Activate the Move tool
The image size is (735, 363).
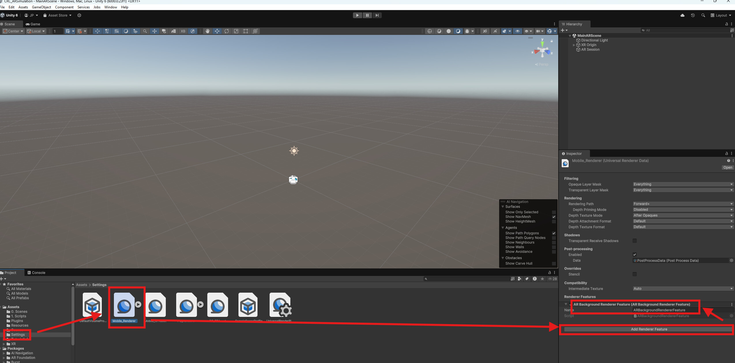pos(217,31)
